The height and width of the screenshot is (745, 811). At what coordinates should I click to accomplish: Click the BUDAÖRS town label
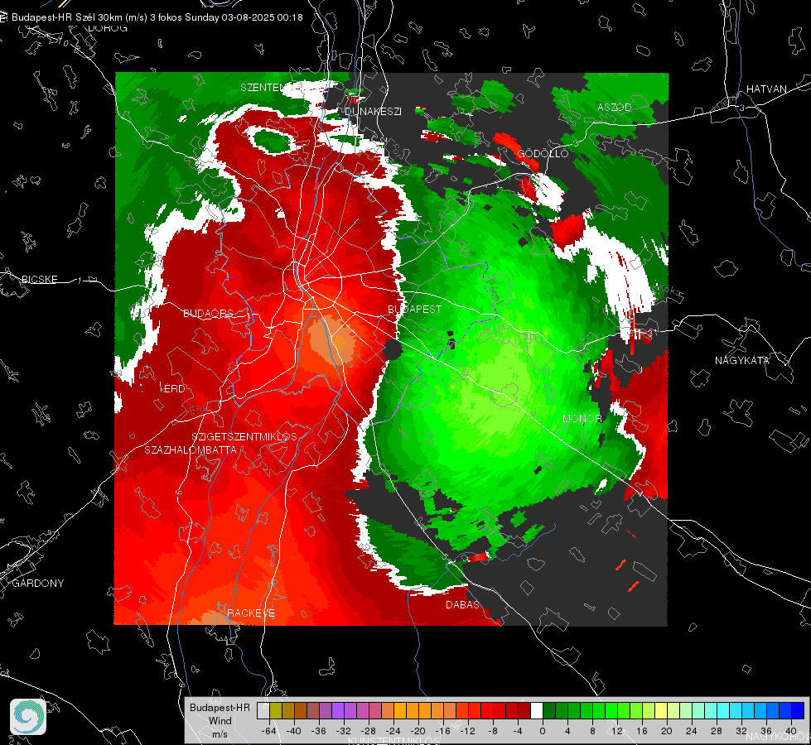pyautogui.click(x=208, y=313)
